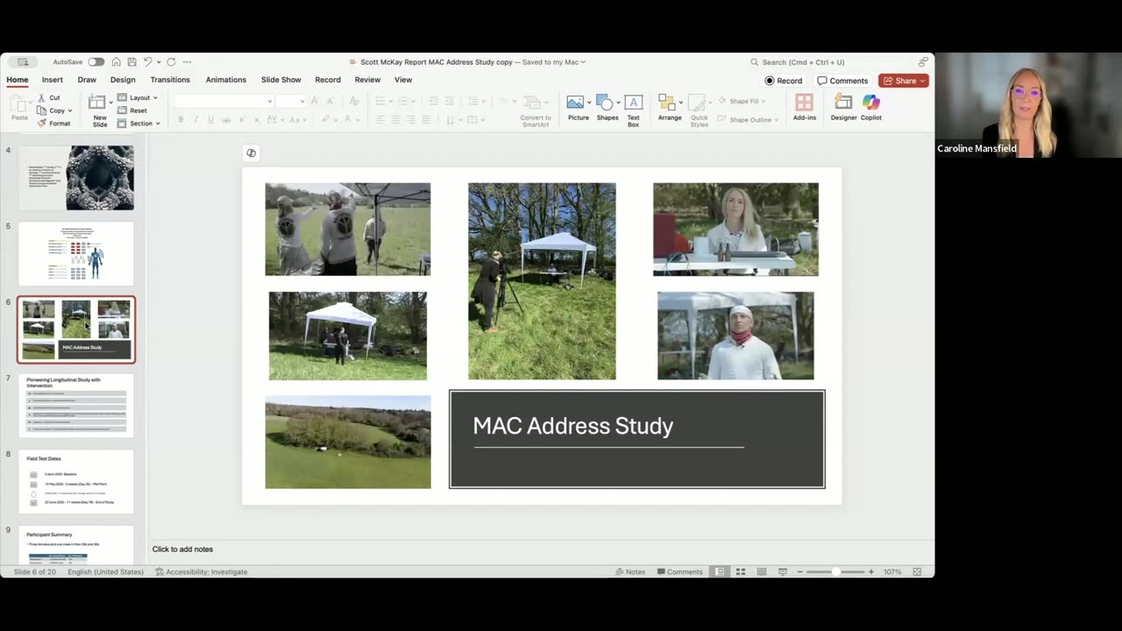Open the font name combo box
This screenshot has width=1122, height=631.
[224, 102]
